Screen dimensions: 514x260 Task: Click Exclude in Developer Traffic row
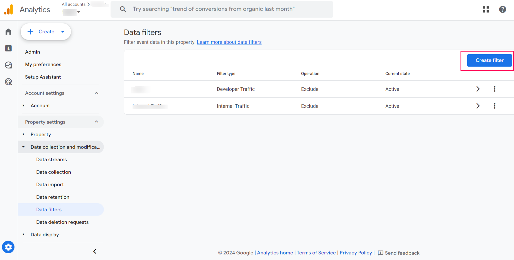point(310,89)
